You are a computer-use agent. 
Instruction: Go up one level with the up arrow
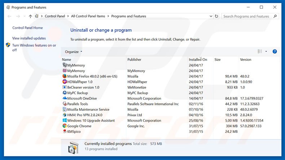(x=30, y=16)
